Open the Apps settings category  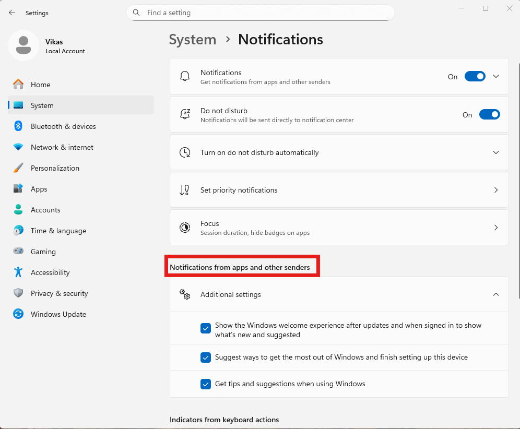click(39, 189)
